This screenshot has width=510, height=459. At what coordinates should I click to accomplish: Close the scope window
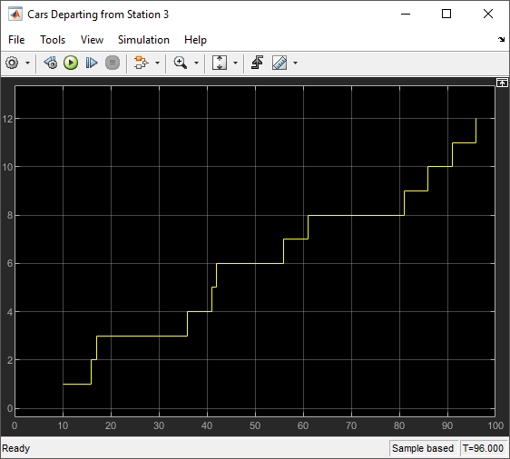488,14
